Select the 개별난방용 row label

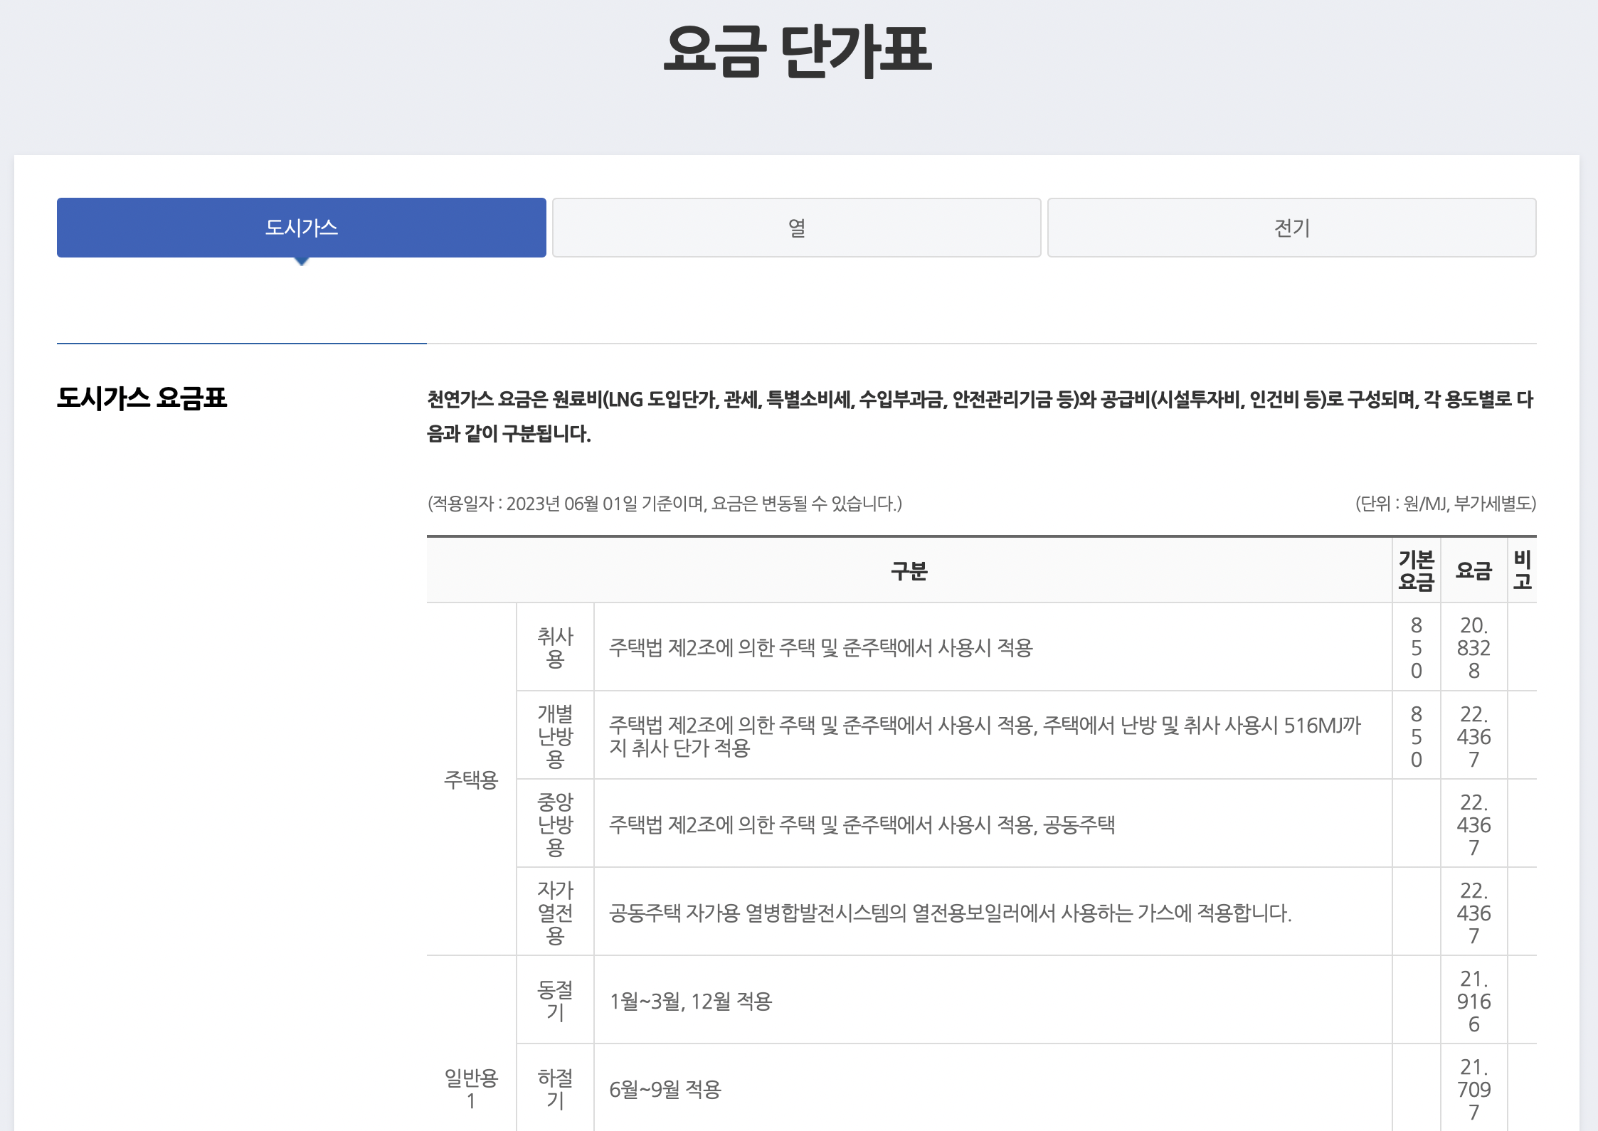(x=555, y=736)
